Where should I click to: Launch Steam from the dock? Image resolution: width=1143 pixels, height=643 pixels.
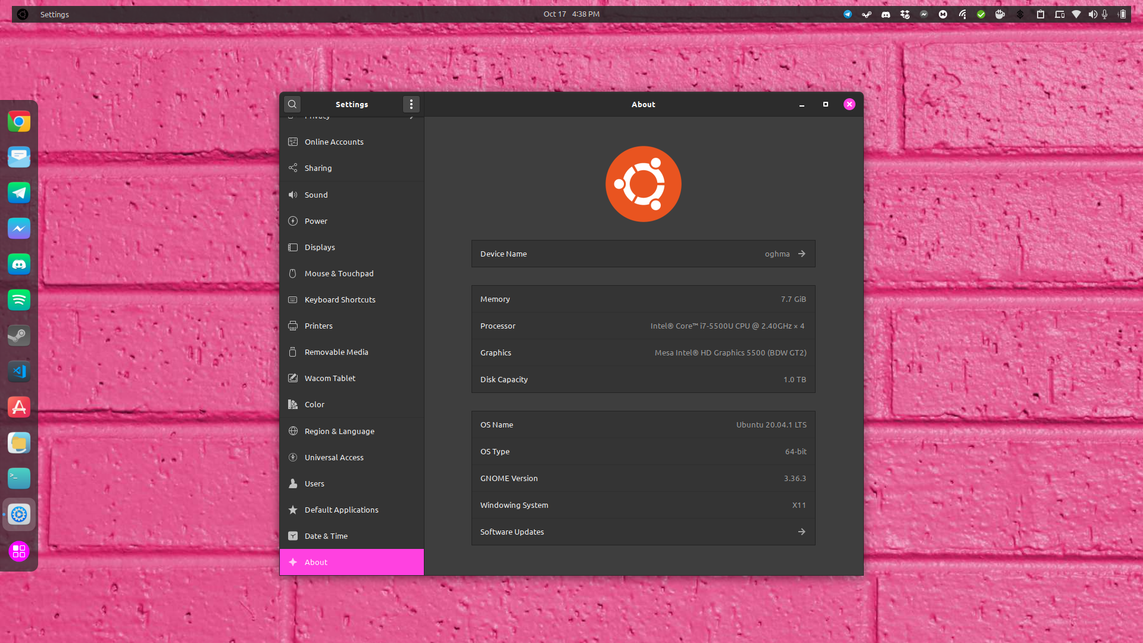pyautogui.click(x=19, y=336)
